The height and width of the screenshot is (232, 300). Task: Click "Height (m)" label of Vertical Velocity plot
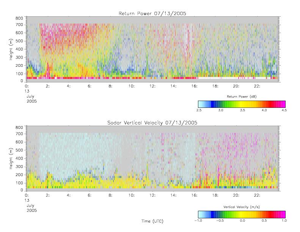click(11, 158)
